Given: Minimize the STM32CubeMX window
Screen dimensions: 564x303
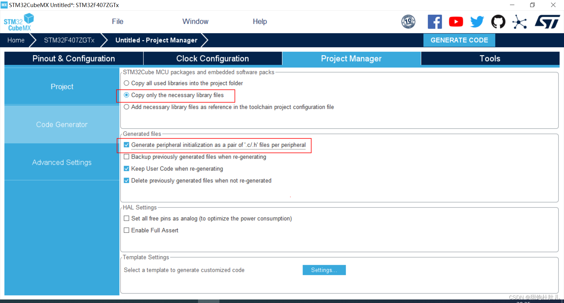Looking at the screenshot, I should click(512, 5).
